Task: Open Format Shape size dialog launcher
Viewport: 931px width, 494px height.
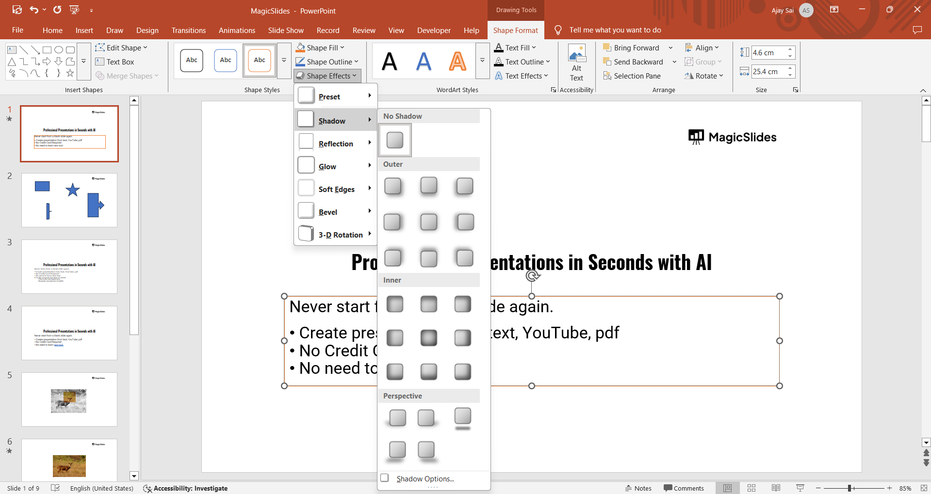Action: [x=796, y=90]
